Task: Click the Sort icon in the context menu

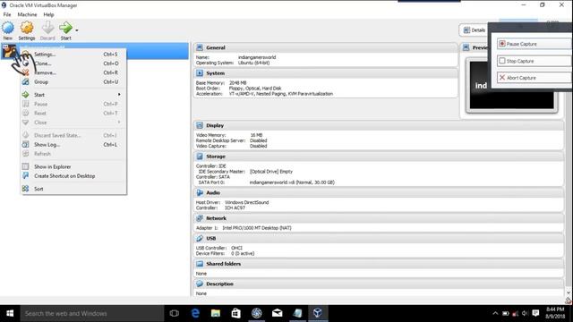Action: 26,189
